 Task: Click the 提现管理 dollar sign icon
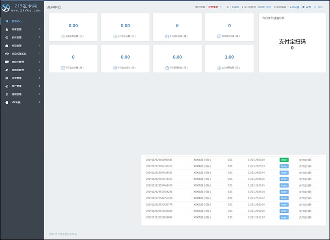coord(6,95)
